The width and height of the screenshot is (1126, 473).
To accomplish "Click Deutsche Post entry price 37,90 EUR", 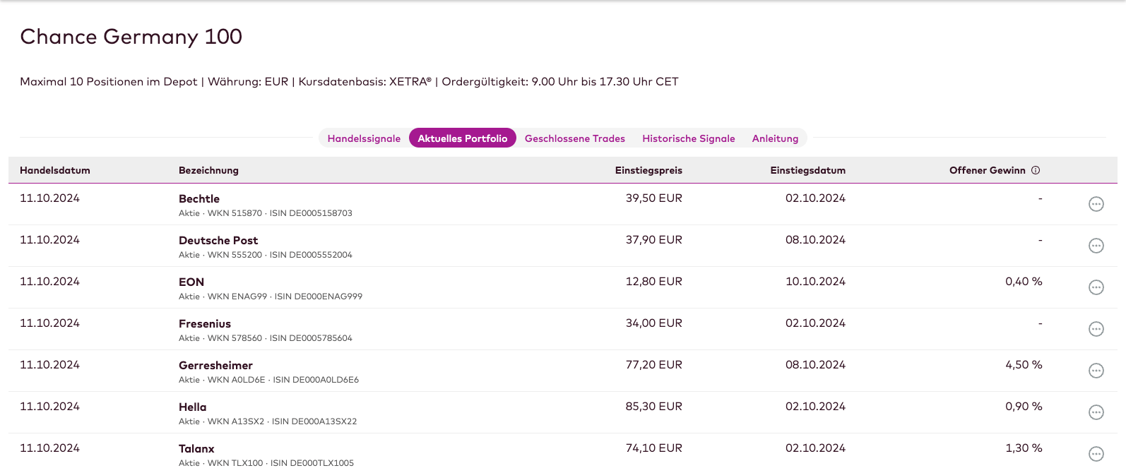I will pyautogui.click(x=654, y=240).
